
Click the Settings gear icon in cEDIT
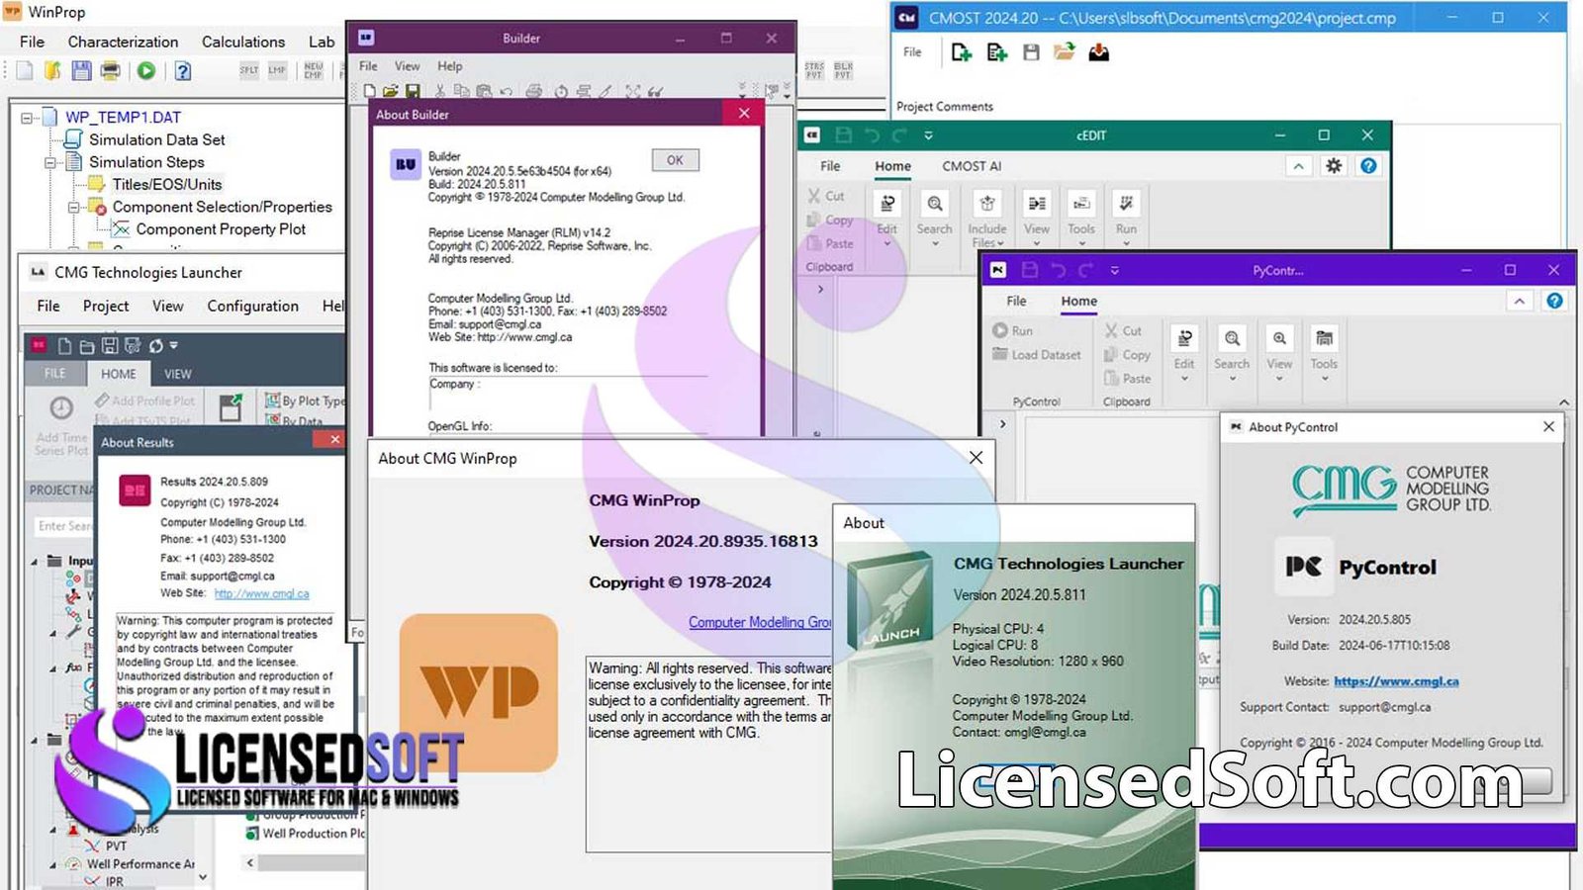[x=1334, y=166]
